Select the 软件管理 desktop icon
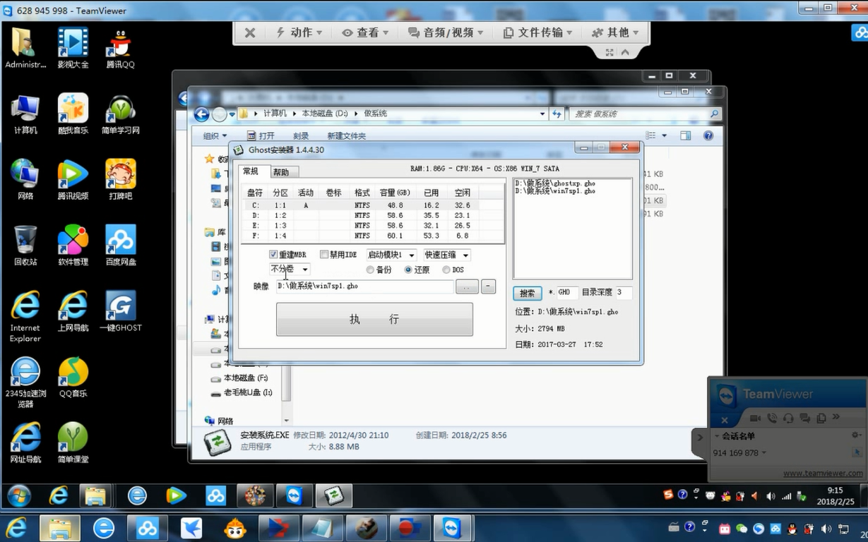 pos(73,246)
